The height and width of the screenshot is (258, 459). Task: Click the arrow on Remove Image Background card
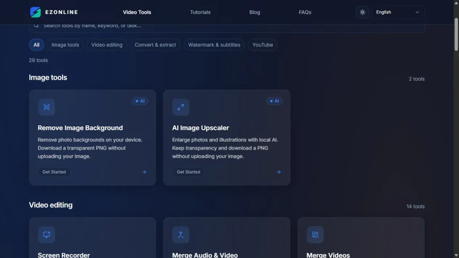tap(144, 172)
